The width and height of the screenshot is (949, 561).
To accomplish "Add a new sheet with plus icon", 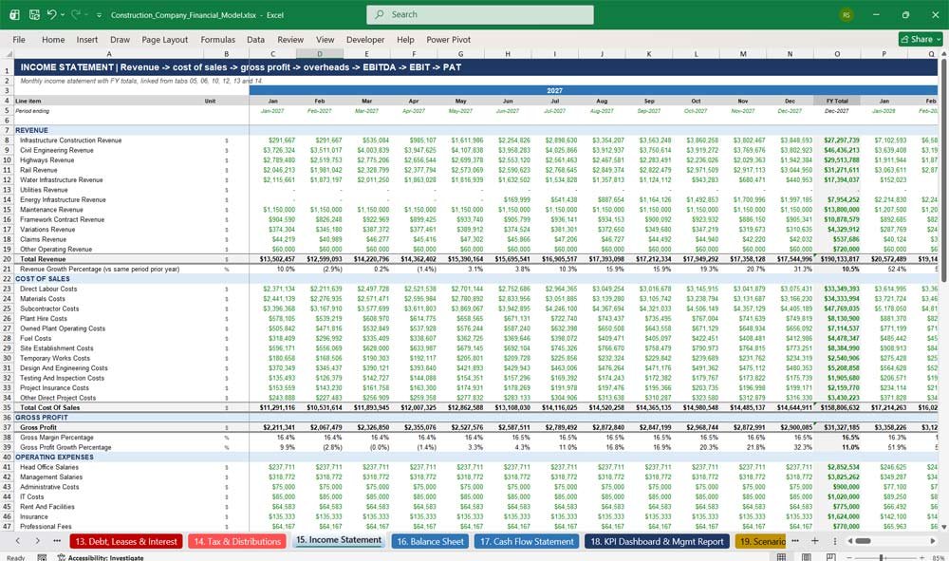I will click(x=814, y=541).
